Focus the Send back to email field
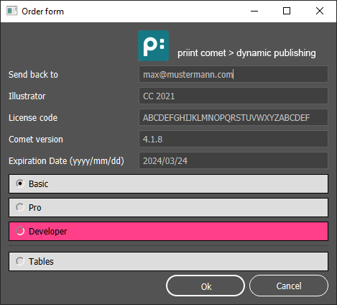337x305 pixels. pyautogui.click(x=234, y=74)
